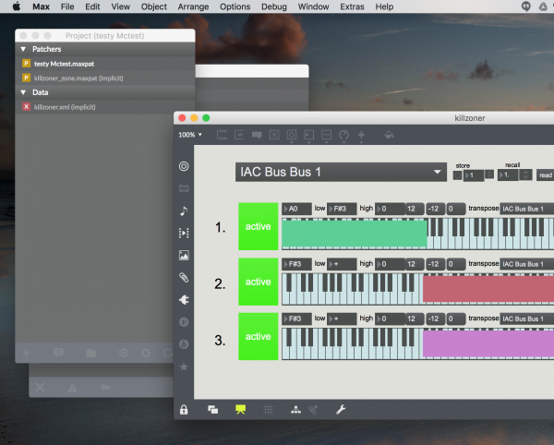Collapse the Data section in Project window

[x=23, y=92]
